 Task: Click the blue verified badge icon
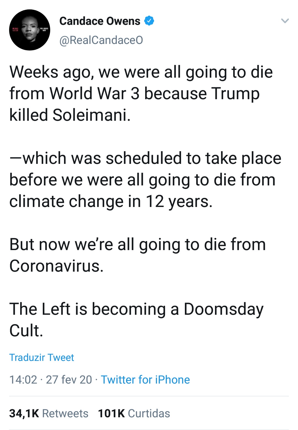(149, 21)
